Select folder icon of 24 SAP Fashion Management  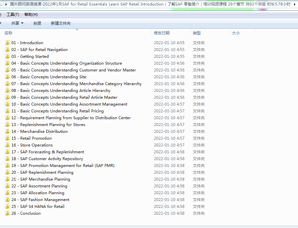(x=7, y=199)
